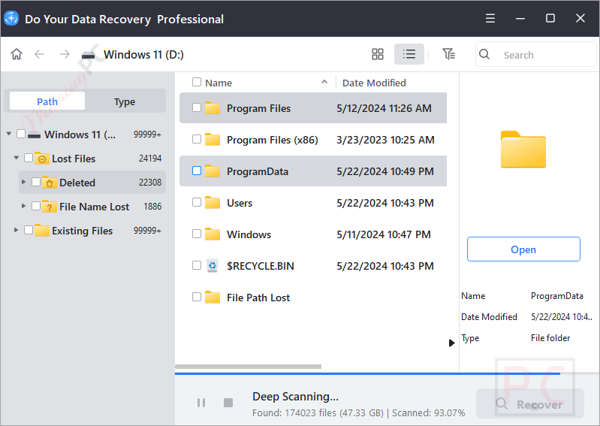The image size is (600, 426).
Task: Navigate forward with the right arrow
Action: (65, 54)
